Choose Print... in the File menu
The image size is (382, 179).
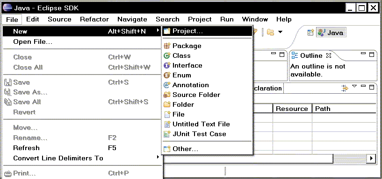coord(82,173)
